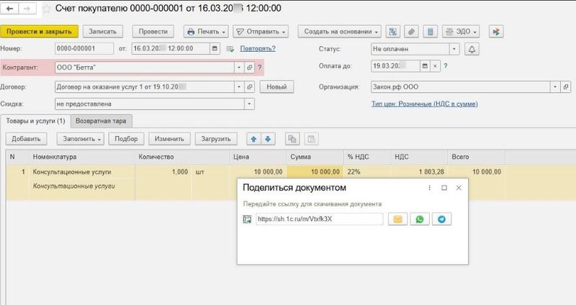This screenshot has width=576, height=305.
Task: Move row up with blue up arrow
Action: 253,139
